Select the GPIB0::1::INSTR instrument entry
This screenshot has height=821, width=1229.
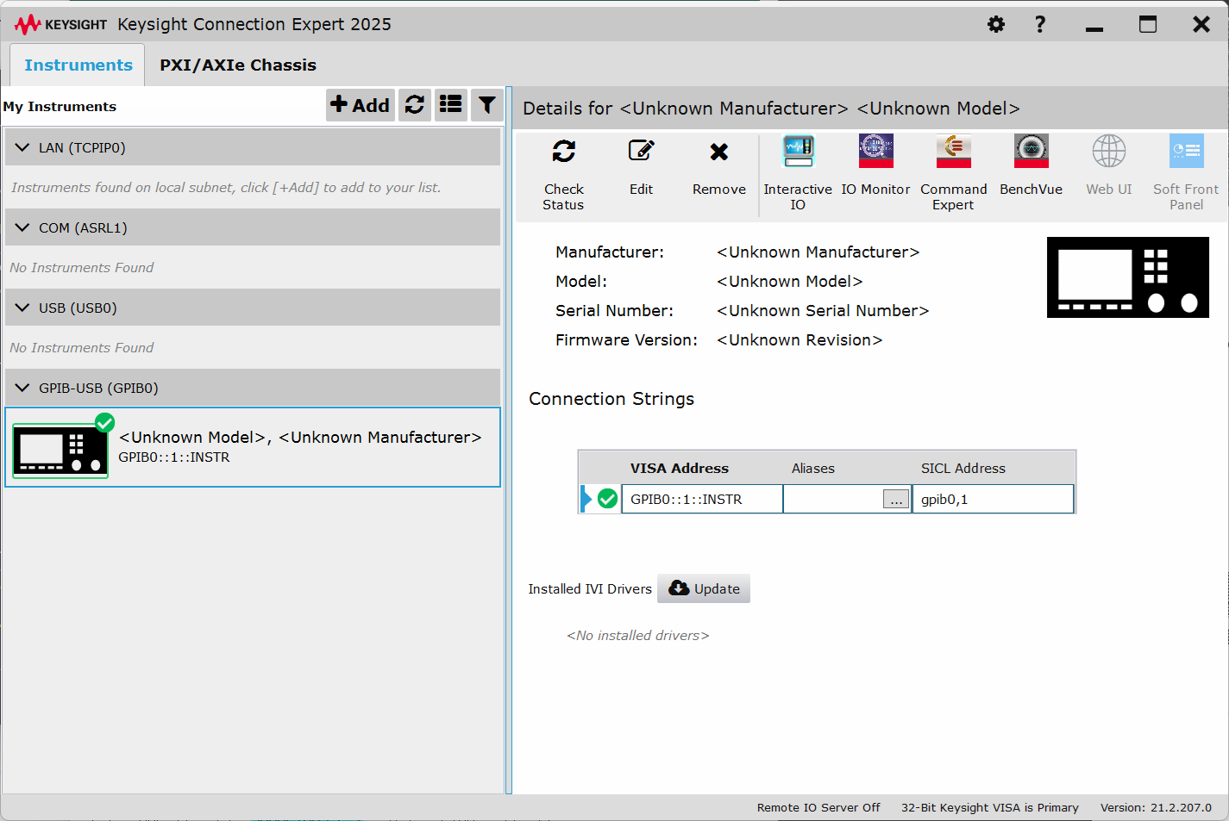coord(253,447)
